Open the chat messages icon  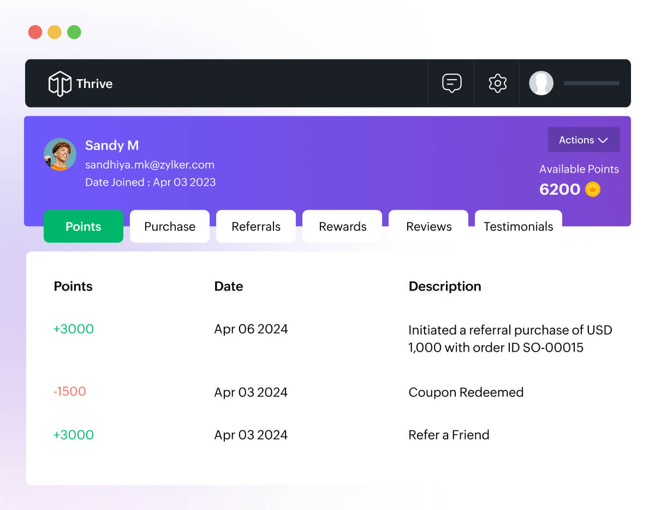(x=451, y=84)
